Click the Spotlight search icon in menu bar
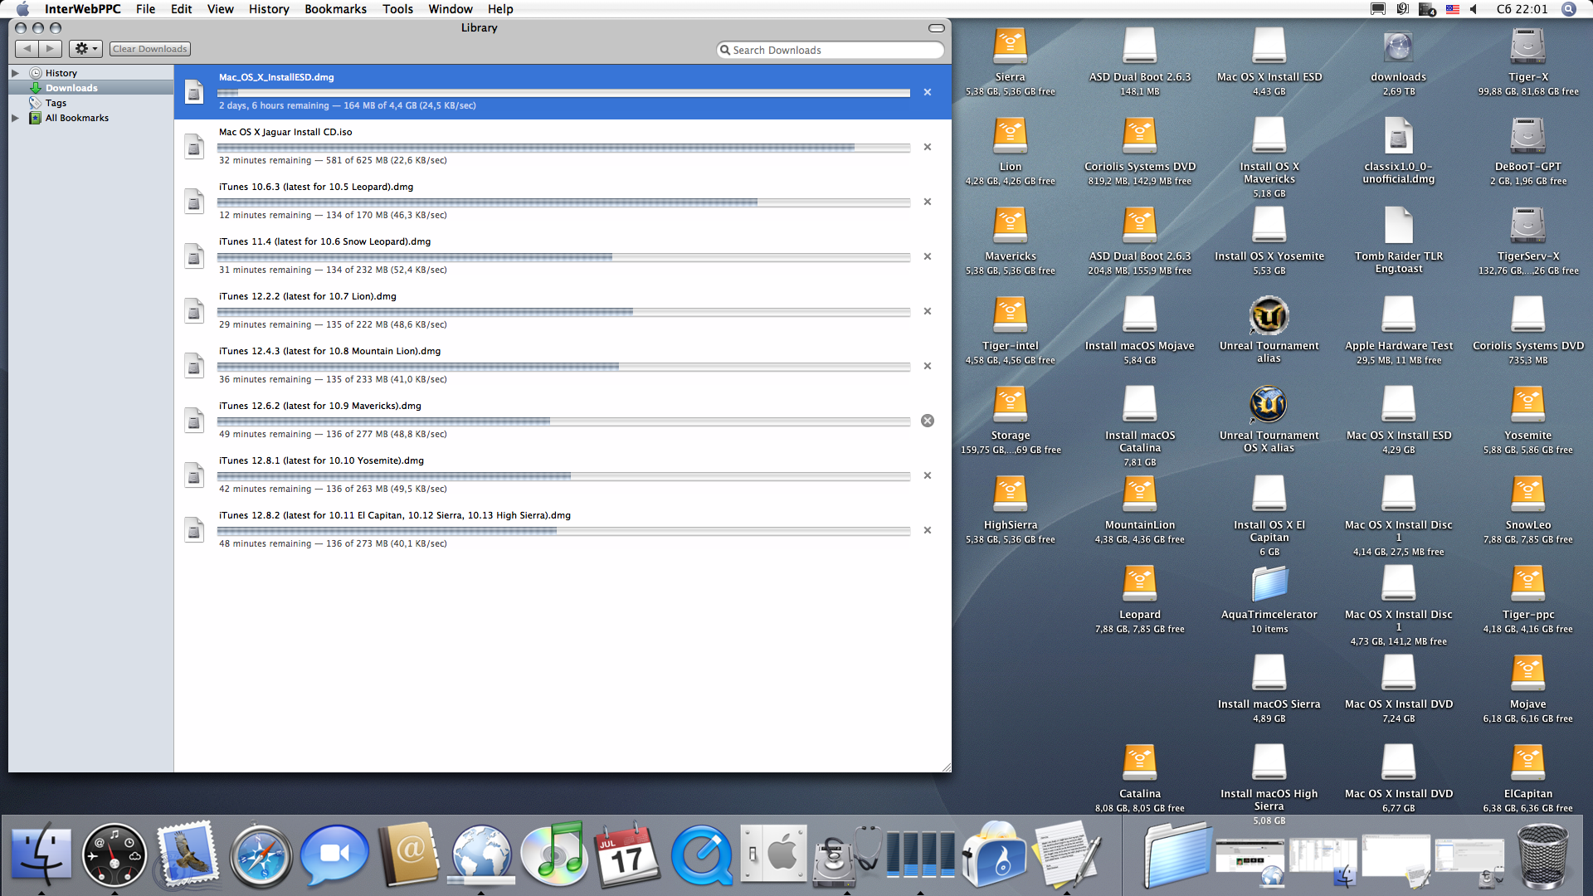The width and height of the screenshot is (1593, 896). [1568, 9]
